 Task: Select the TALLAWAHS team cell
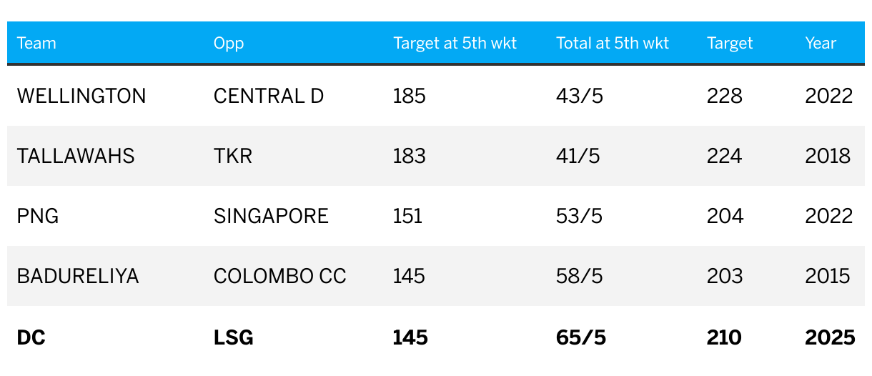pos(76,156)
